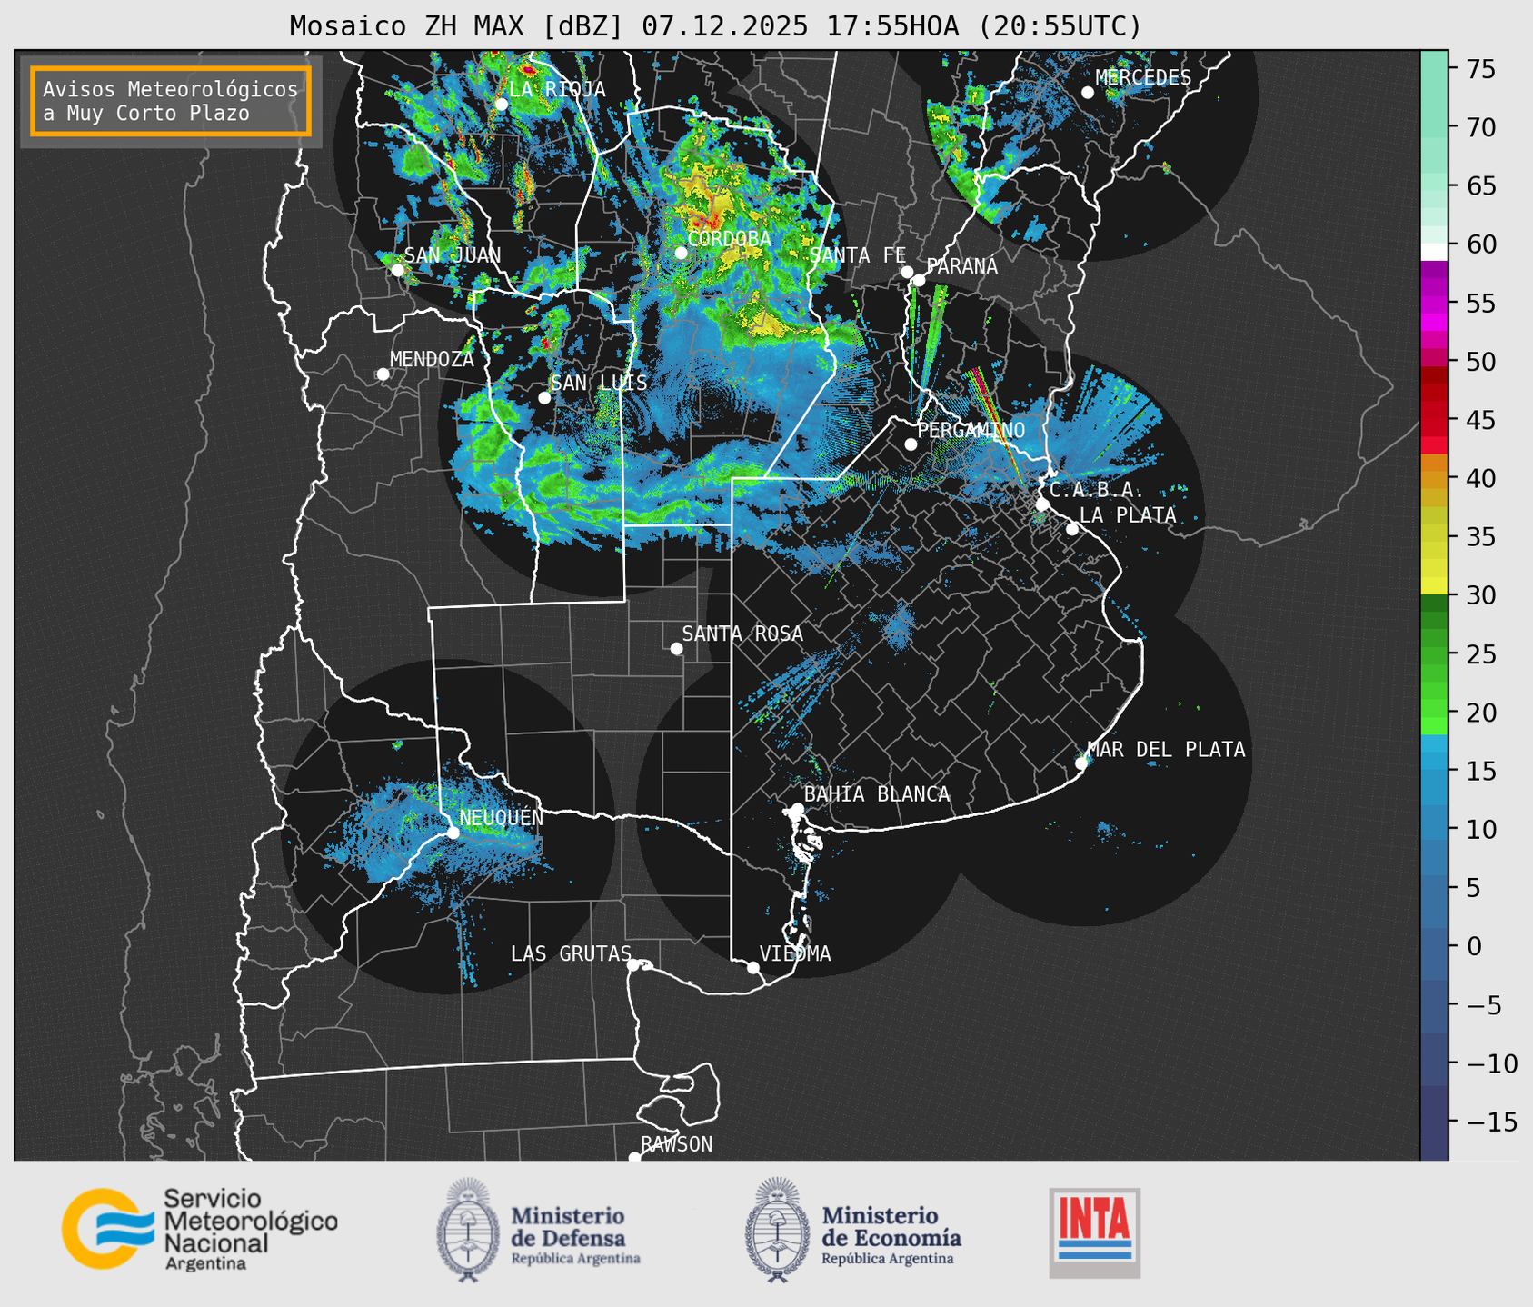Screen dimensions: 1533x1307
Task: Click the Ministerio de Defensa emblem
Action: coord(468,1230)
